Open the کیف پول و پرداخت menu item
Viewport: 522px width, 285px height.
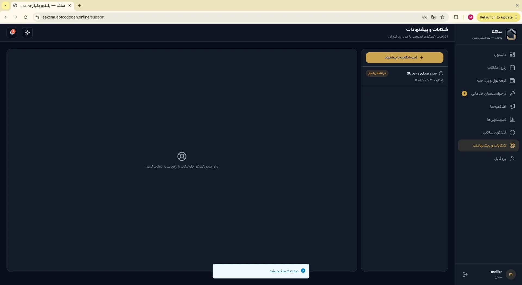[x=488, y=80]
